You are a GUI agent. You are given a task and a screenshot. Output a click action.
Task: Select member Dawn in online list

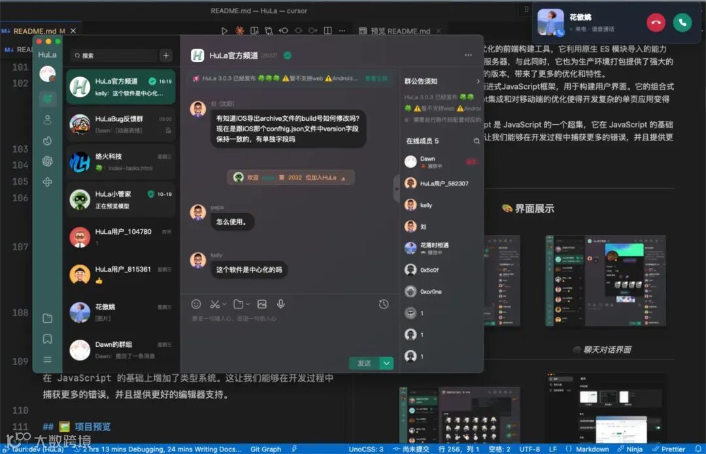(x=441, y=162)
